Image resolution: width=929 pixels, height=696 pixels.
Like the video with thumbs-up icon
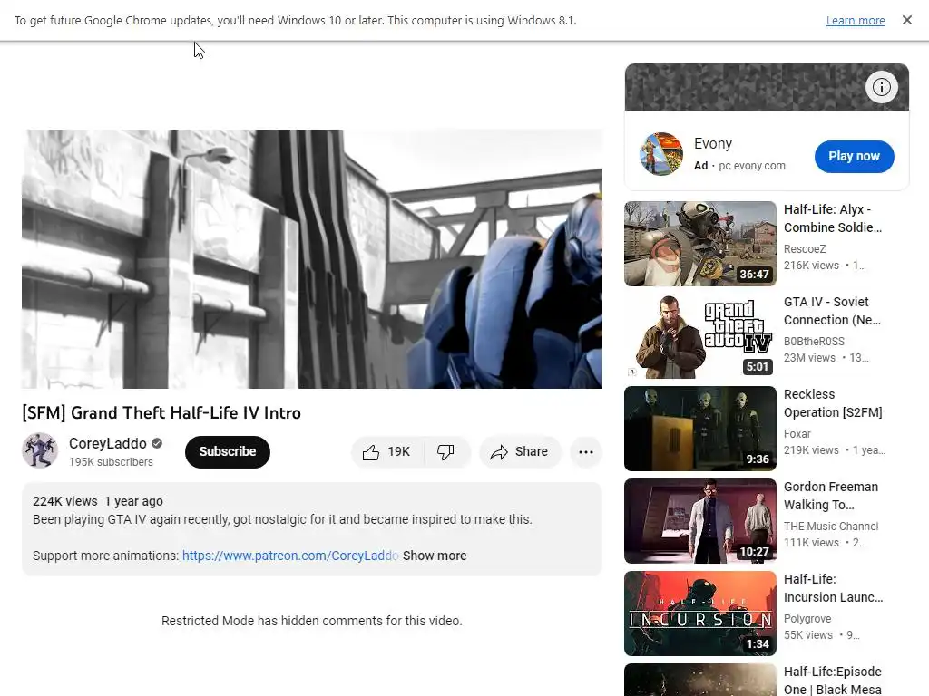[x=387, y=452]
